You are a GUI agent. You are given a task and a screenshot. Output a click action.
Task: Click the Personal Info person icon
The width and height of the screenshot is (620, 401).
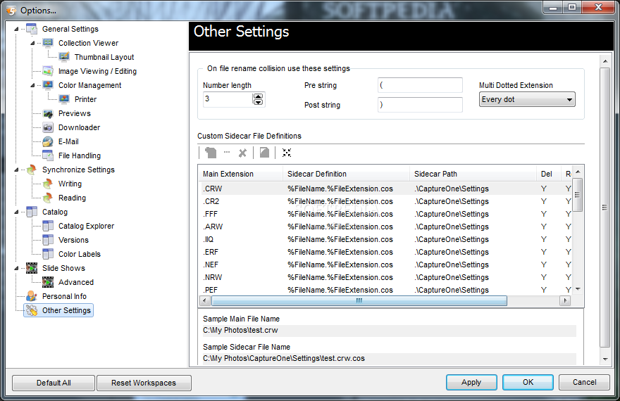tap(32, 296)
